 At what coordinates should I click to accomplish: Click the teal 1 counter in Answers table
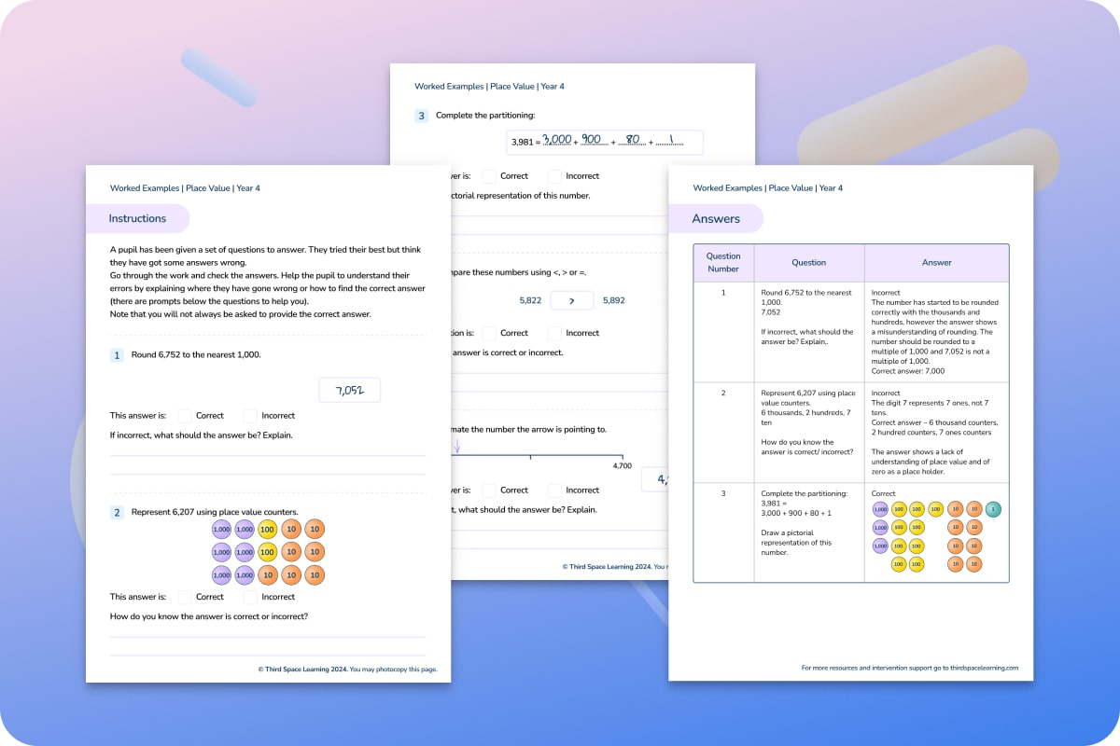pyautogui.click(x=993, y=509)
